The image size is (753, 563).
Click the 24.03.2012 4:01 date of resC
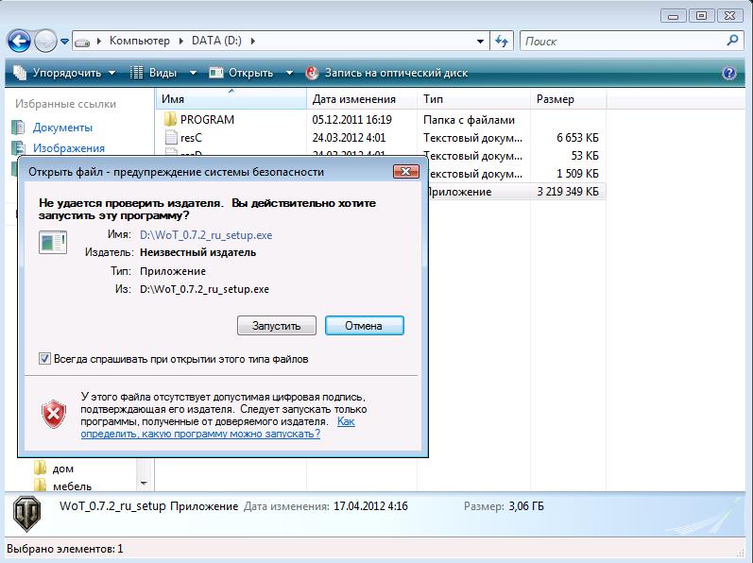349,138
